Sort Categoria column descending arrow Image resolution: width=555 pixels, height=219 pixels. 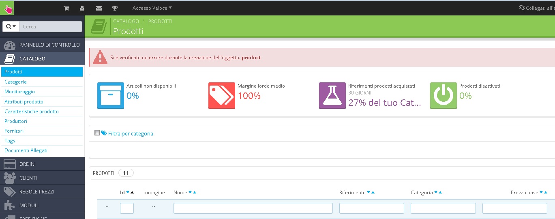coord(436,192)
